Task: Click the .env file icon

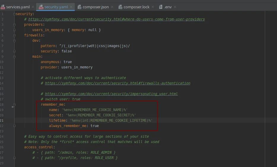Action: click(x=160, y=7)
